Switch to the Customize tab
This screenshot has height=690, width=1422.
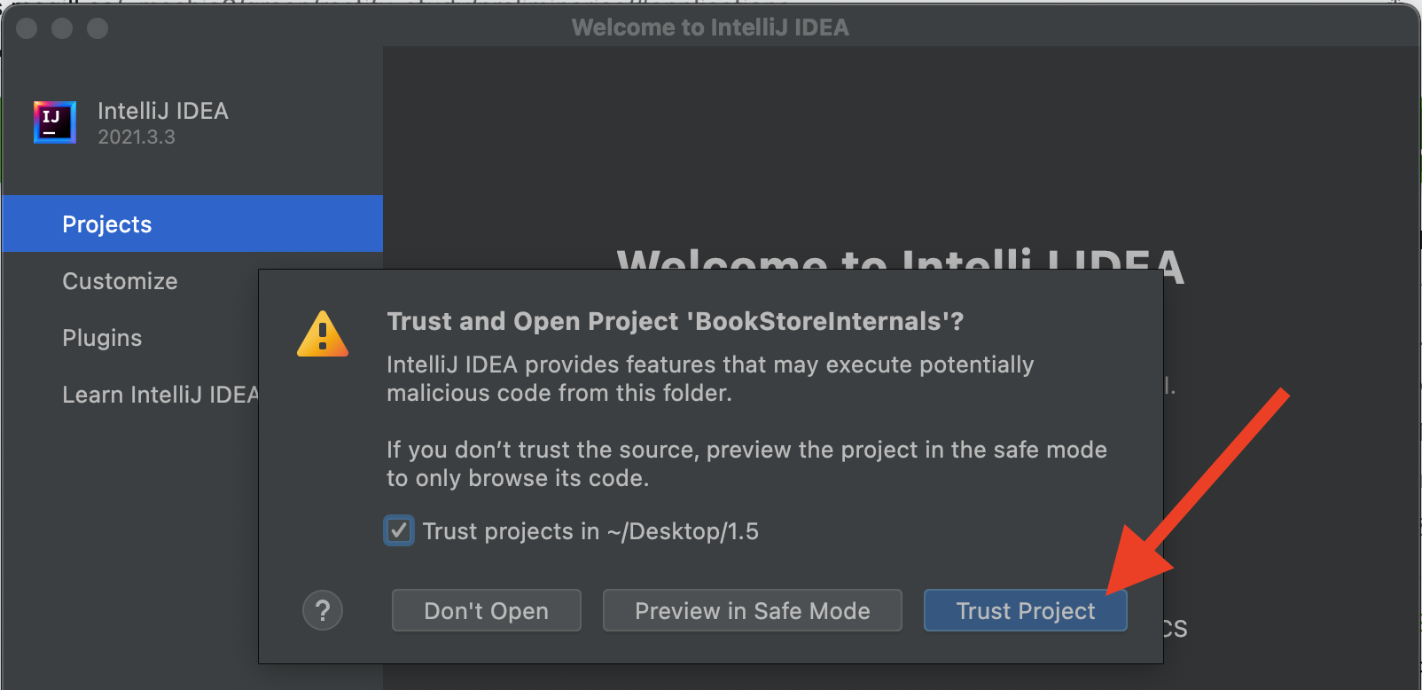pyautogui.click(x=120, y=281)
